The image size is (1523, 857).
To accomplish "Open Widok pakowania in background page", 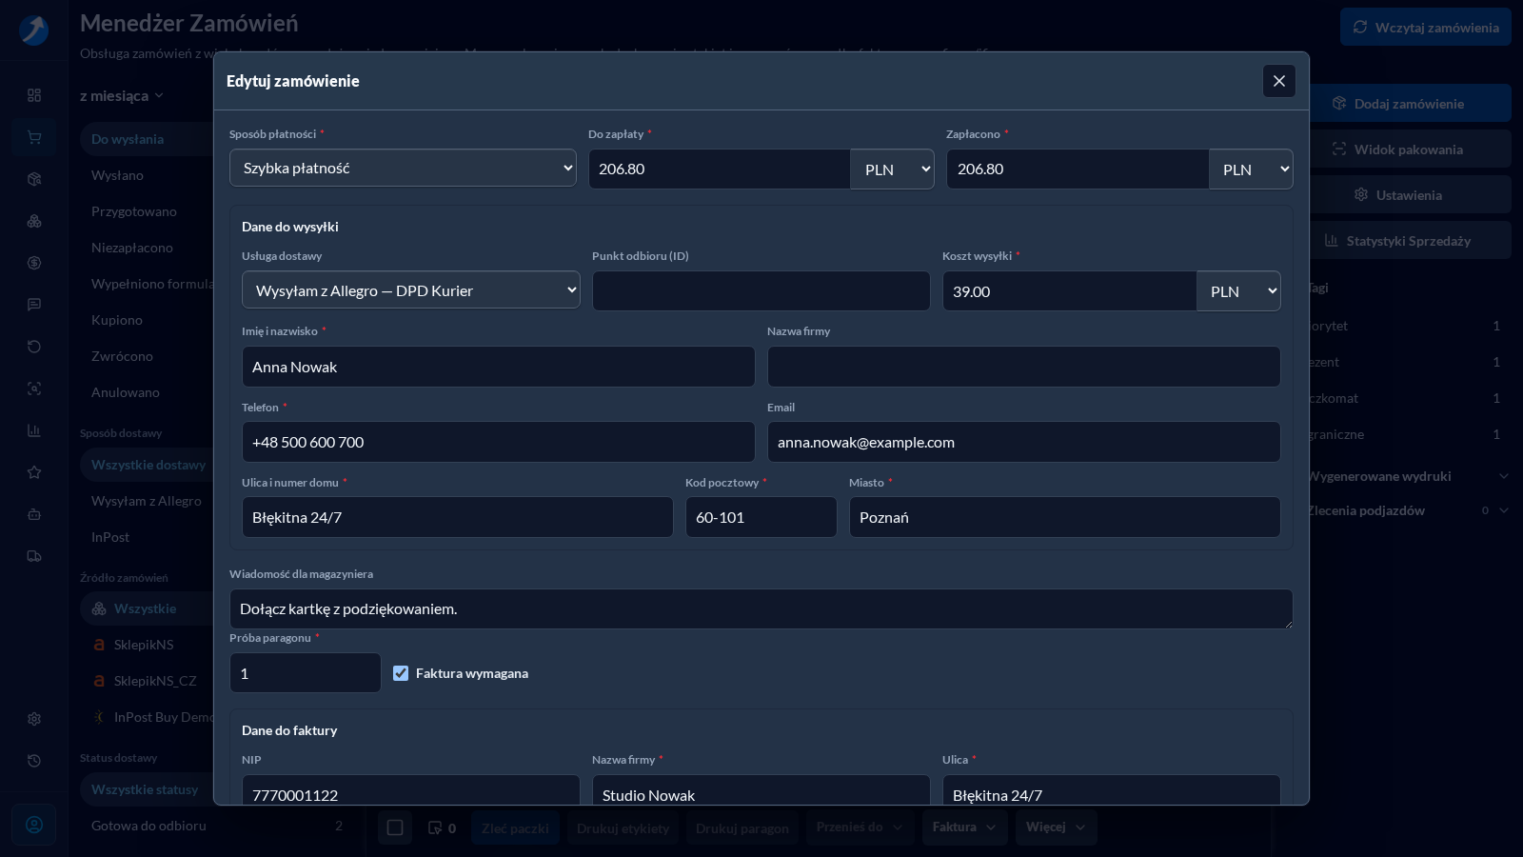I will click(1411, 149).
